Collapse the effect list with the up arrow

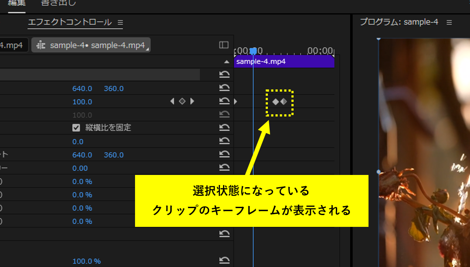point(227,61)
